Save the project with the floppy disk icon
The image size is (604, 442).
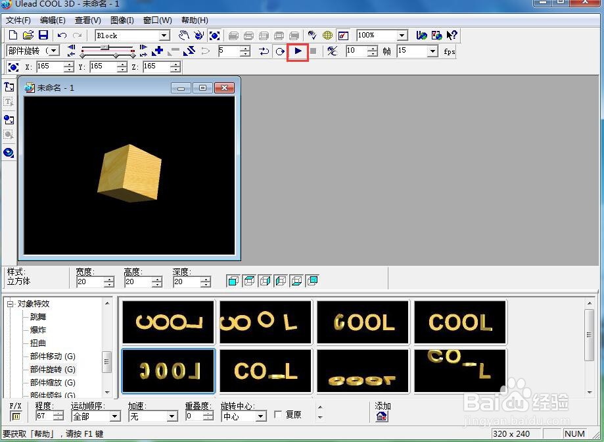(x=43, y=36)
